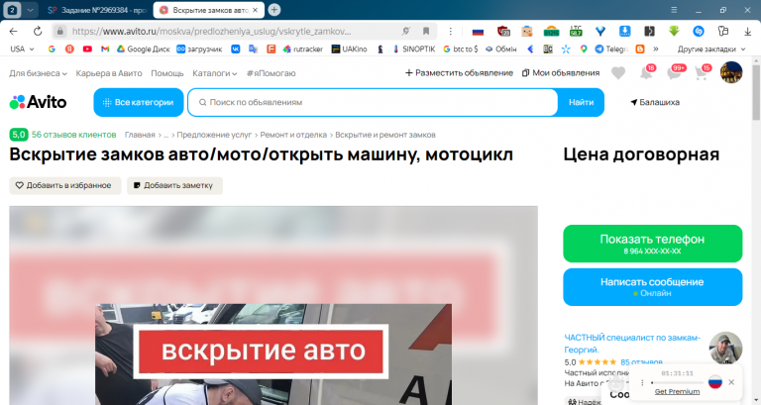Click Get Premium link
The width and height of the screenshot is (761, 405).
pos(677,391)
